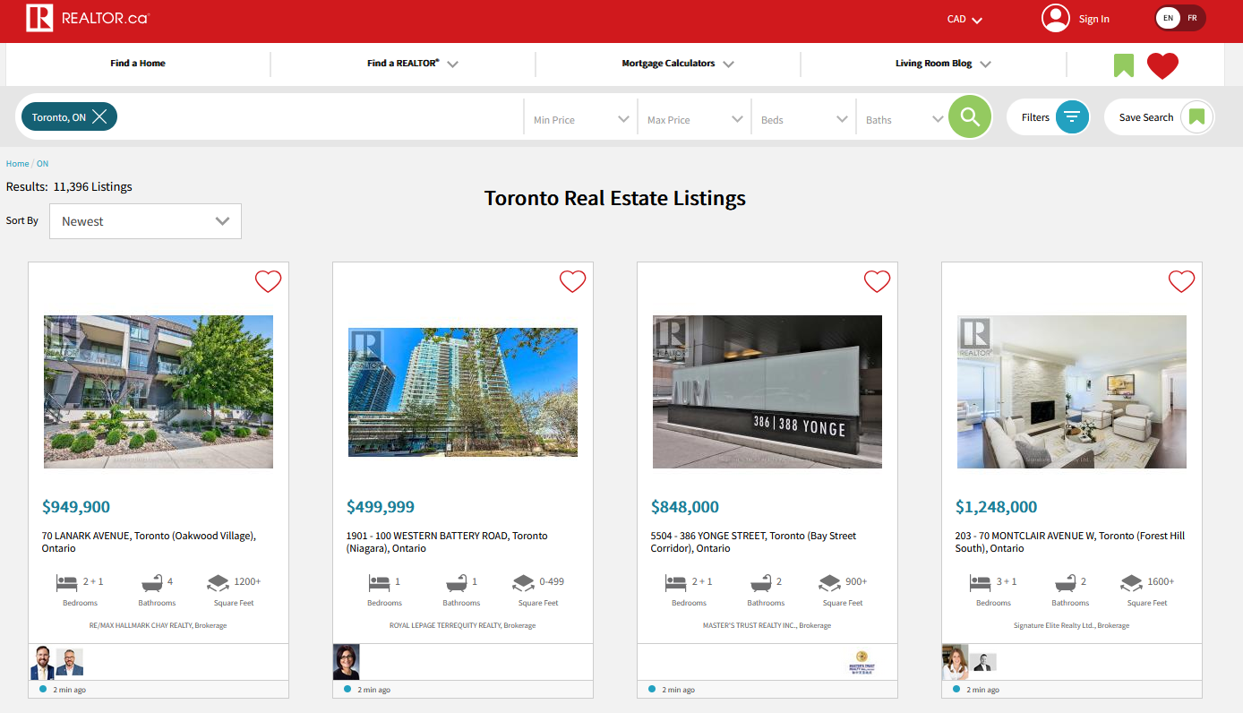Screen dimensions: 1243x713
Task: Click the ON breadcrumb link
Action: [x=42, y=164]
